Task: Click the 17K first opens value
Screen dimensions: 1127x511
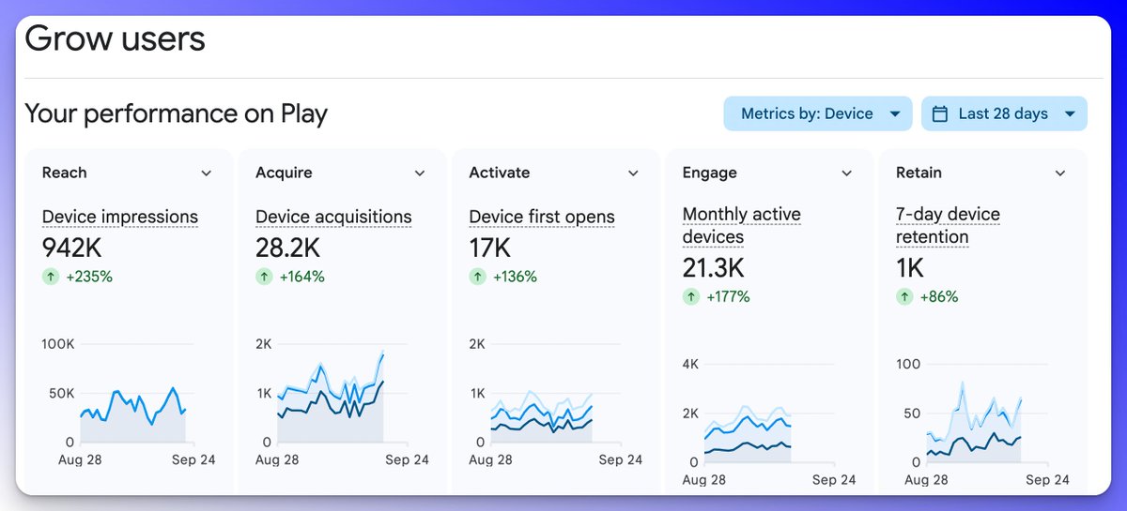Action: [489, 248]
